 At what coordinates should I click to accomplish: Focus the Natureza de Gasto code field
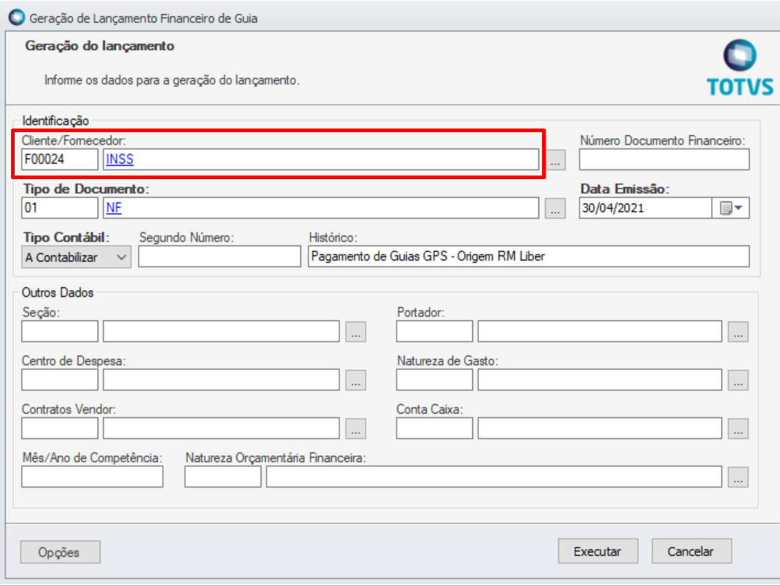coord(434,380)
